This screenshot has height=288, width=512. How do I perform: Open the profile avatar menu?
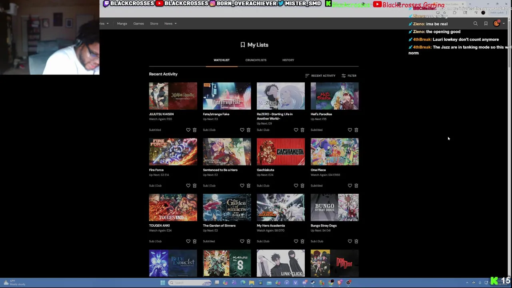[x=496, y=24]
